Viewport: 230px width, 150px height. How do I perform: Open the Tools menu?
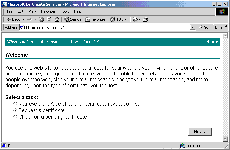(x=65, y=11)
